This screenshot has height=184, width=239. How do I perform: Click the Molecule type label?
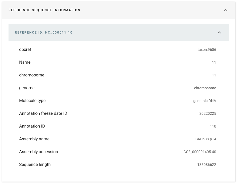pyautogui.click(x=32, y=101)
